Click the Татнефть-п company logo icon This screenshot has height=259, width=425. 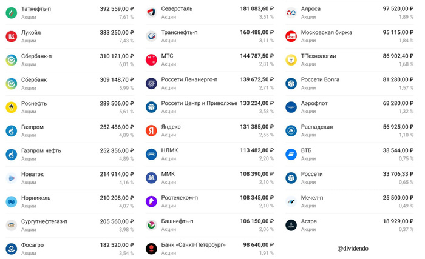point(11,13)
